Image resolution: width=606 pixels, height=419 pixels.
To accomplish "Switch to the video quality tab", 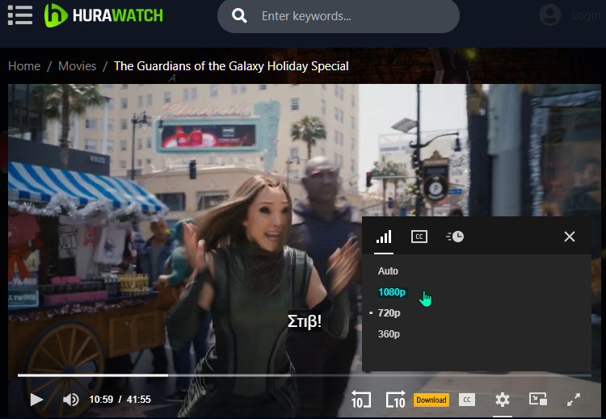I will [384, 237].
